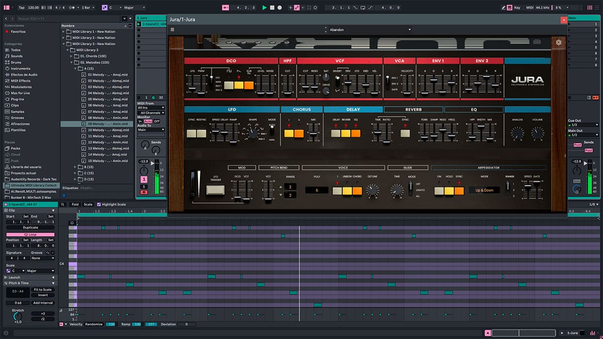Image resolution: width=603 pixels, height=339 pixels.
Task: Open the Plug-Ins browser category
Action: pyautogui.click(x=17, y=99)
